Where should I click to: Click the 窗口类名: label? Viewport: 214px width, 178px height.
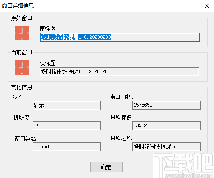click(26, 138)
